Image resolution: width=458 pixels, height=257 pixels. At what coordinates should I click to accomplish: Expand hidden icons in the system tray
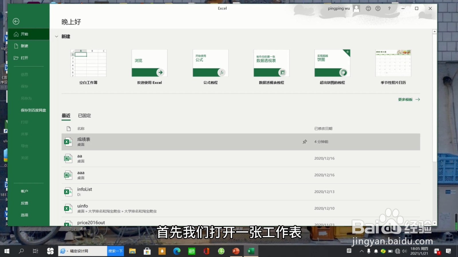point(361,251)
